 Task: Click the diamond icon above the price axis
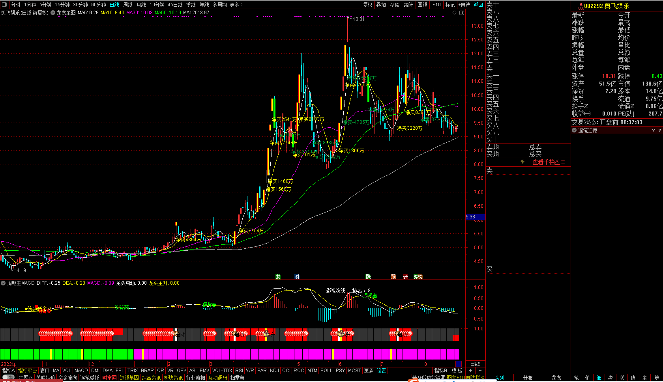pos(454,13)
